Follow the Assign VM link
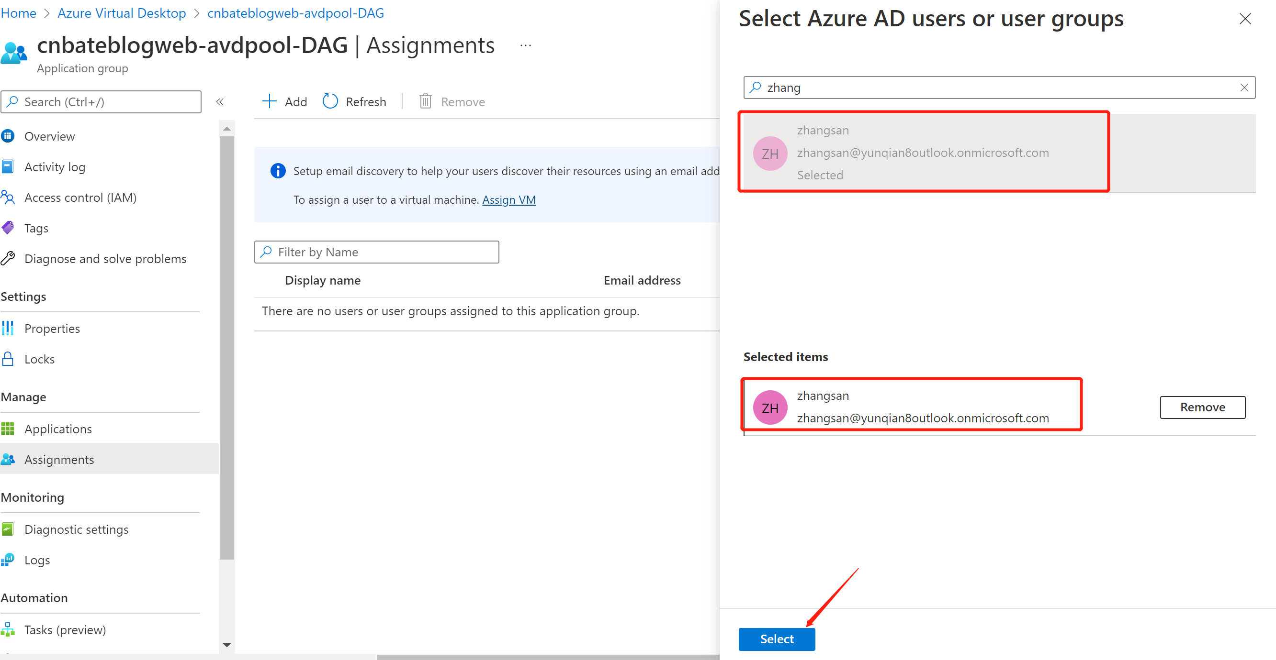Screen dimensions: 1276x660 508,200
